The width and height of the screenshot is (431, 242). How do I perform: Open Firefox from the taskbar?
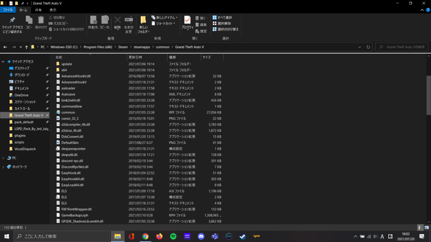[x=159, y=236]
